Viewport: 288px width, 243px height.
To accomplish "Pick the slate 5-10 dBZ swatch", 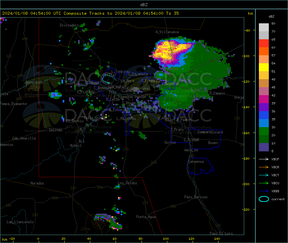I will [264, 147].
